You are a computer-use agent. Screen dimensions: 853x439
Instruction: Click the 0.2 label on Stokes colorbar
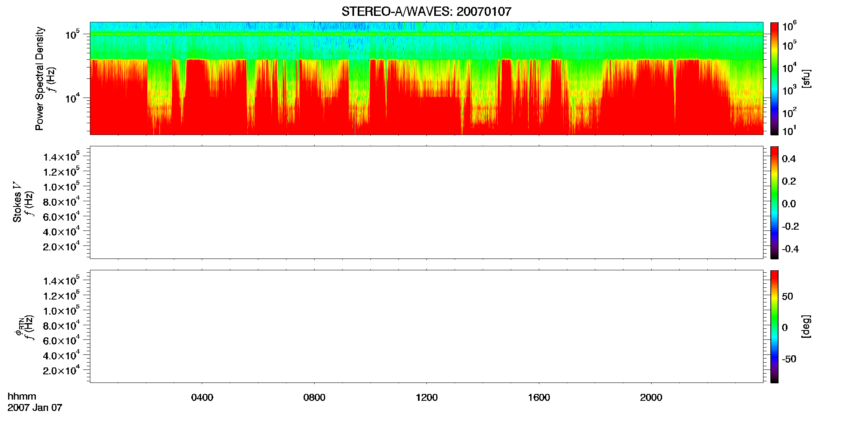tap(789, 181)
